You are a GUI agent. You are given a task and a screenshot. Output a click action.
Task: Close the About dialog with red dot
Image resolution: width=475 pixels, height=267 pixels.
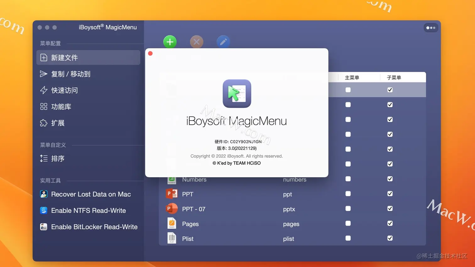pos(150,53)
